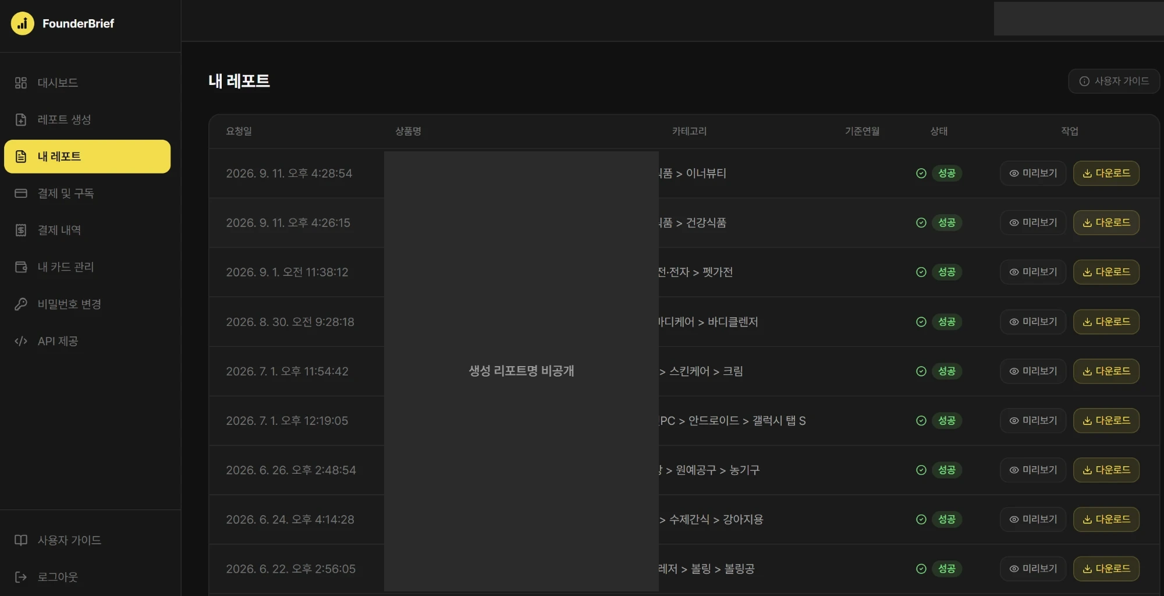The image size is (1164, 596).
Task: Click the 비밀번호 변경 key icon
Action: click(x=21, y=304)
